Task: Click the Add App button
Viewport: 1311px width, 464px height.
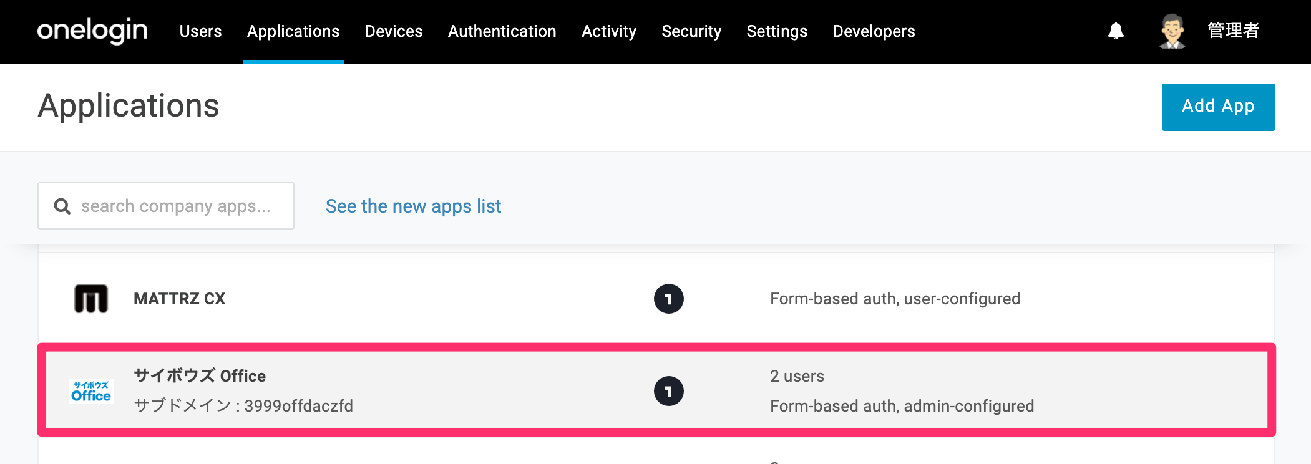Action: 1218,107
